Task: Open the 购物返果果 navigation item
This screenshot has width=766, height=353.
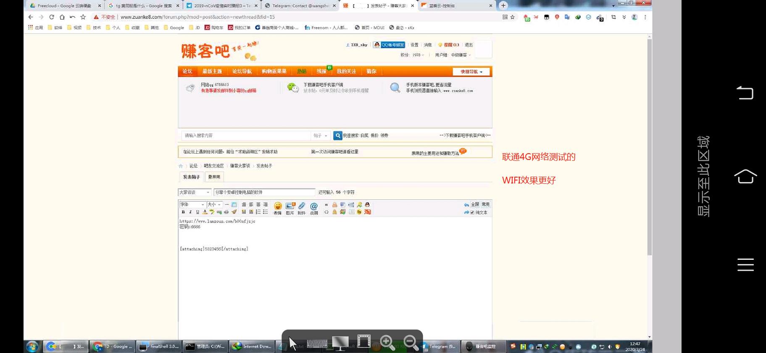Action: click(274, 71)
